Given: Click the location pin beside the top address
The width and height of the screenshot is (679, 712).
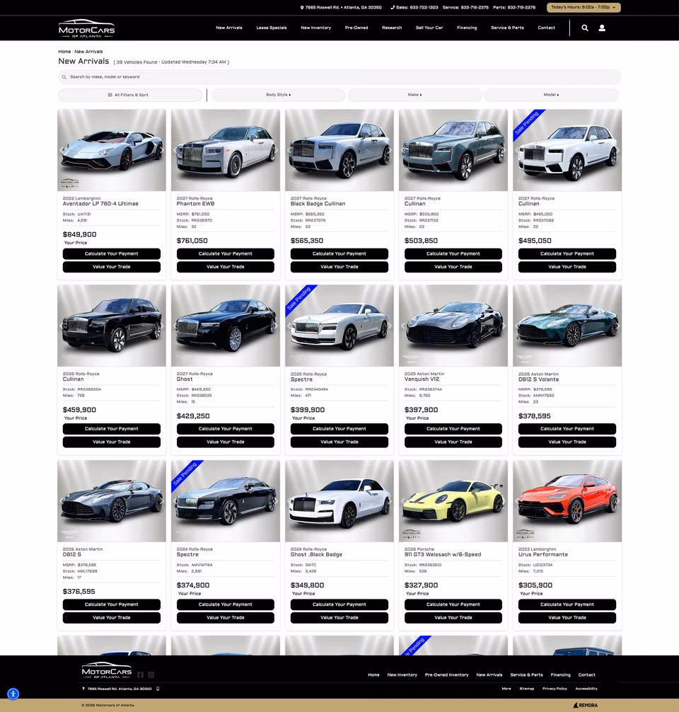Looking at the screenshot, I should pos(302,7).
